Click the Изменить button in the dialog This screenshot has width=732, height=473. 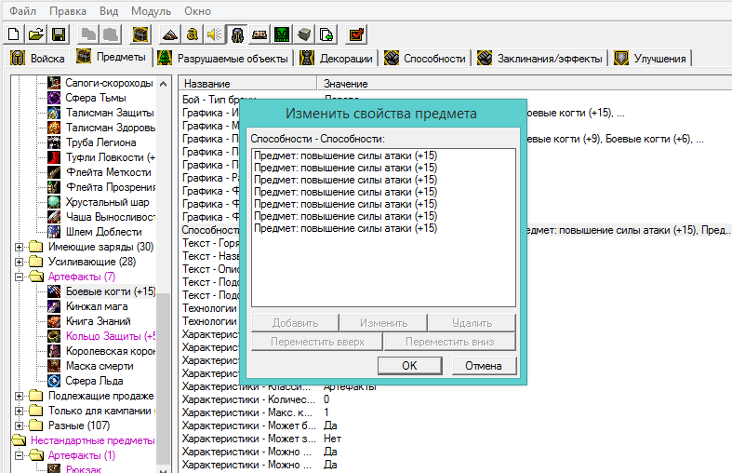click(x=383, y=323)
